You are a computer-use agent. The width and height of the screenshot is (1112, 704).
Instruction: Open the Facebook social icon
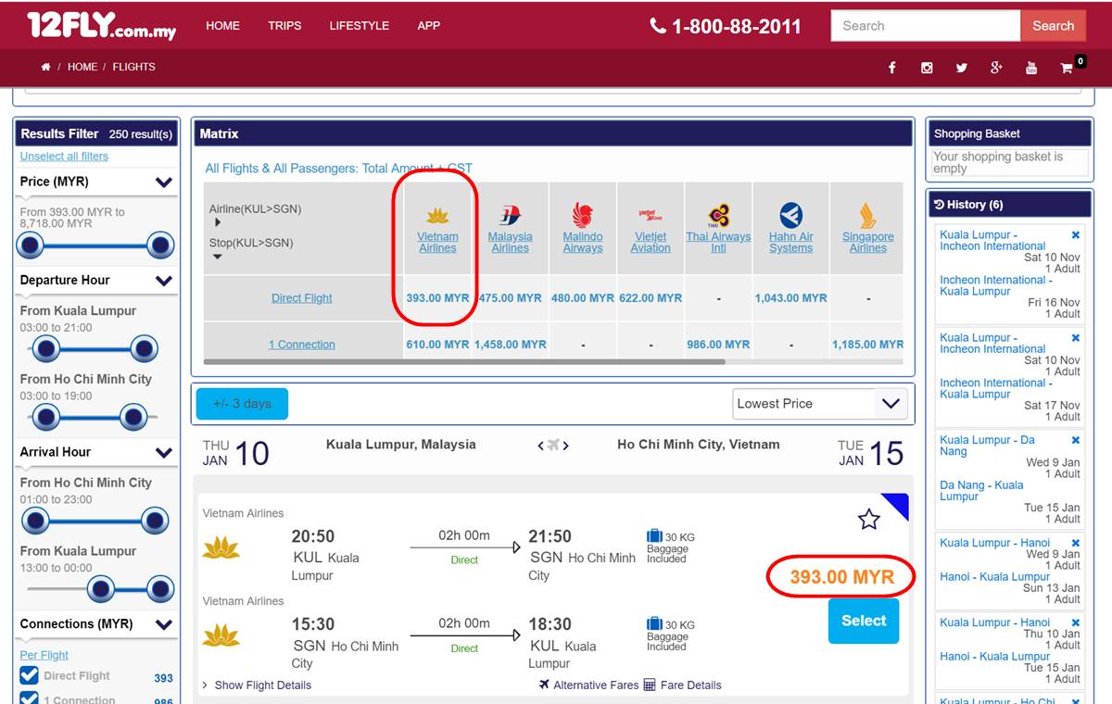(x=891, y=68)
